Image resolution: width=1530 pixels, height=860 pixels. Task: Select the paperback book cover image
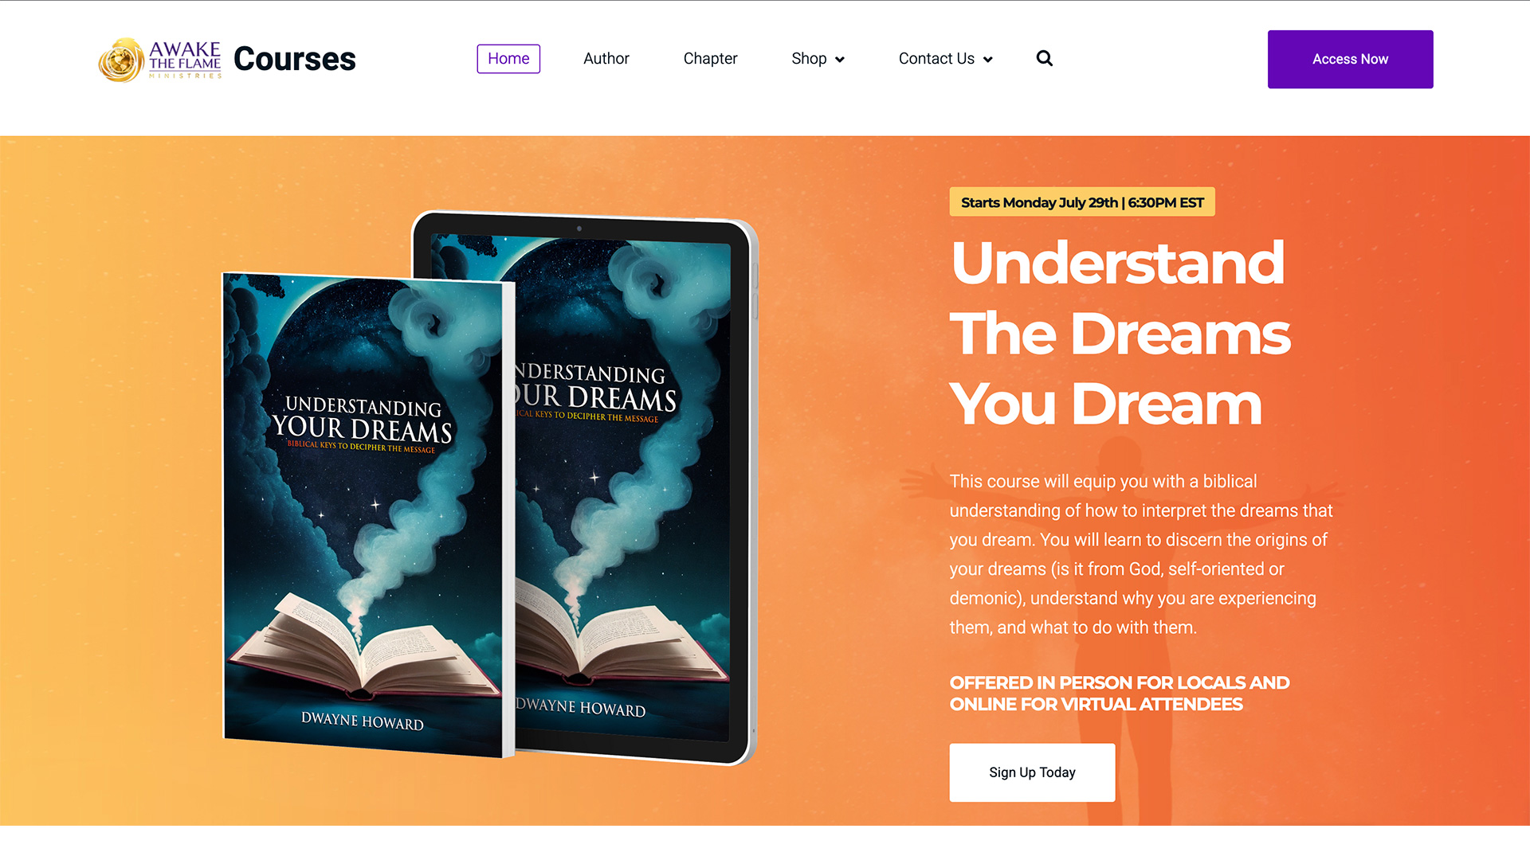369,516
